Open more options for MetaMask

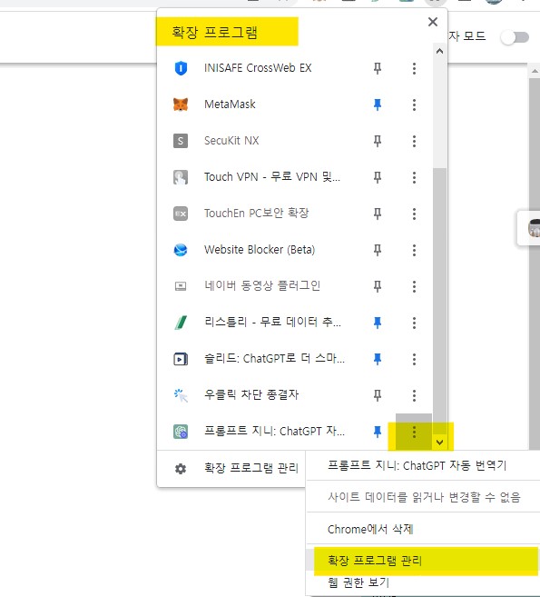point(414,104)
